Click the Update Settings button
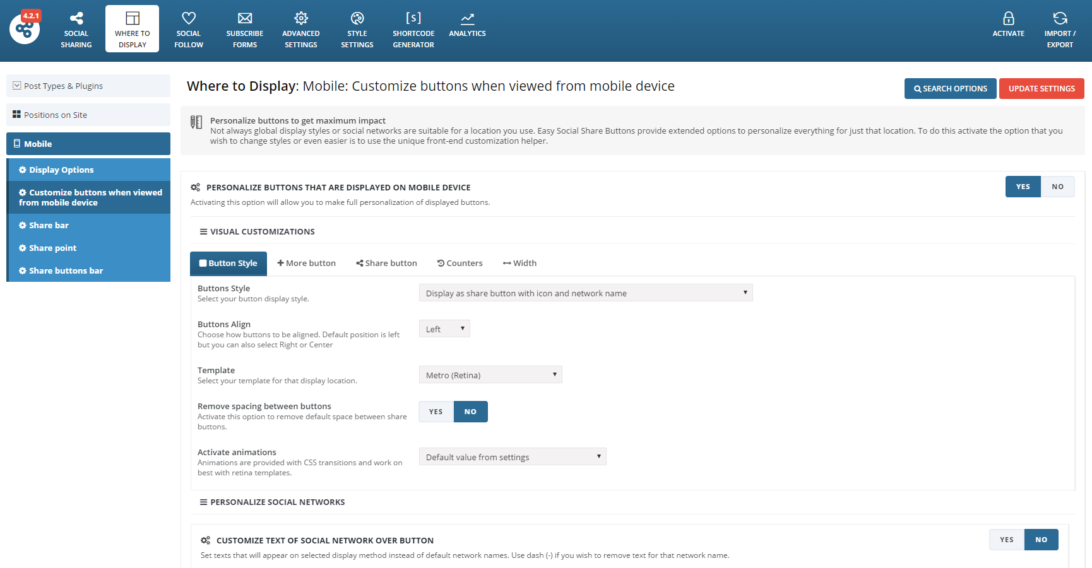The width and height of the screenshot is (1092, 568). click(x=1041, y=89)
